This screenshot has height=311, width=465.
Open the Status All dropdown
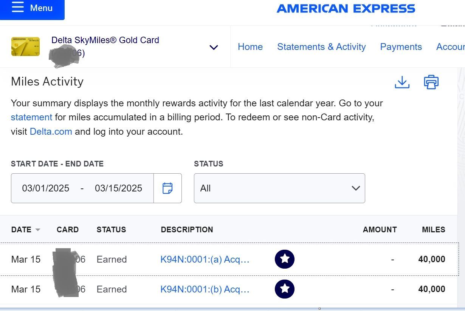(x=279, y=188)
